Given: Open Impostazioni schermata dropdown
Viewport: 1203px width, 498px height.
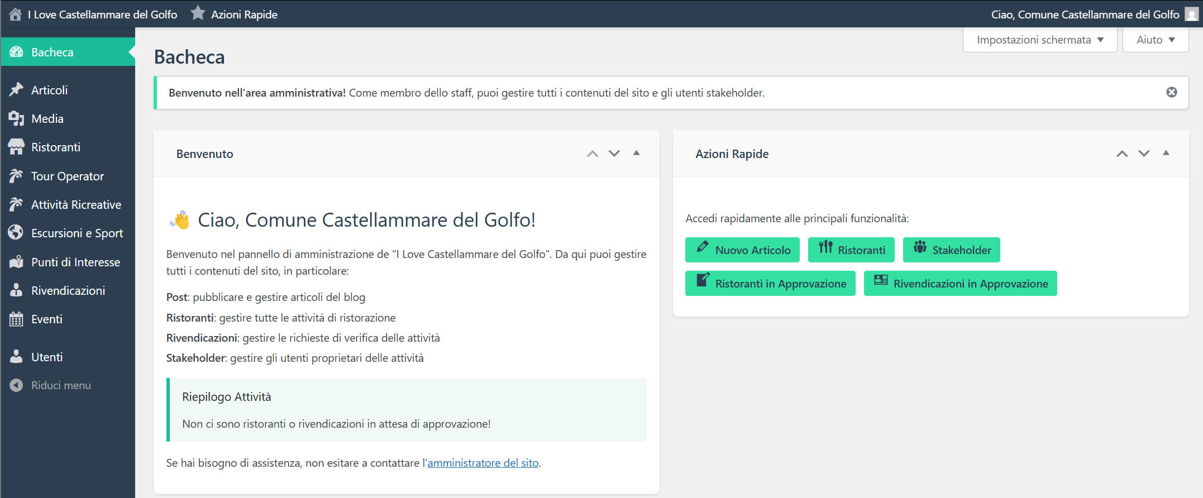Looking at the screenshot, I should (x=1040, y=40).
